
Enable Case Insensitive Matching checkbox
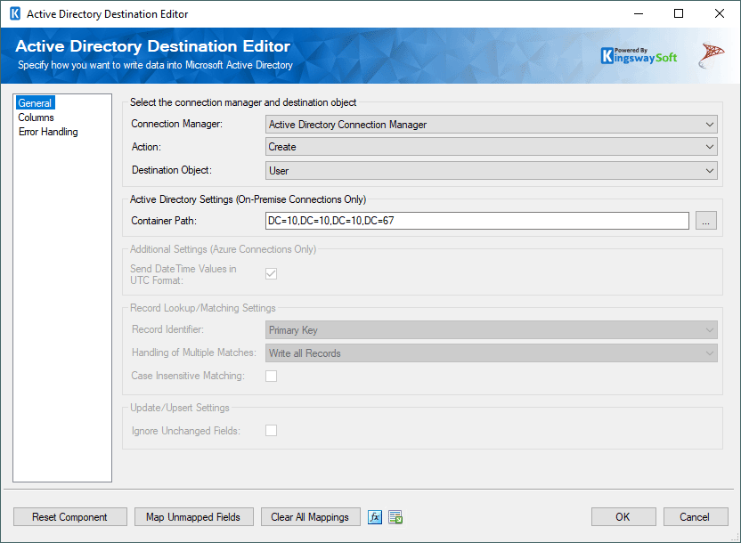pyautogui.click(x=272, y=376)
